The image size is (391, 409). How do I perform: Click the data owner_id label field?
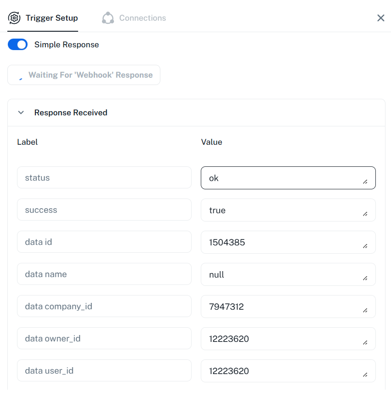coord(104,338)
